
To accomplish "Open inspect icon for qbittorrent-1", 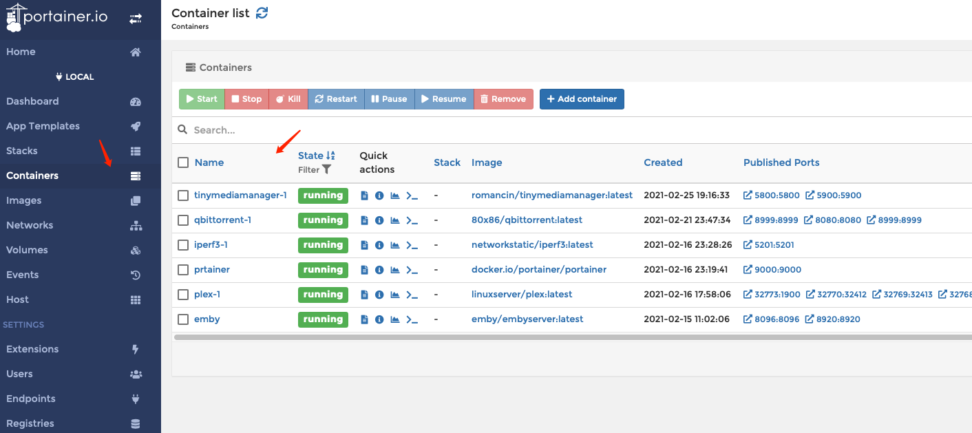I will (x=379, y=220).
